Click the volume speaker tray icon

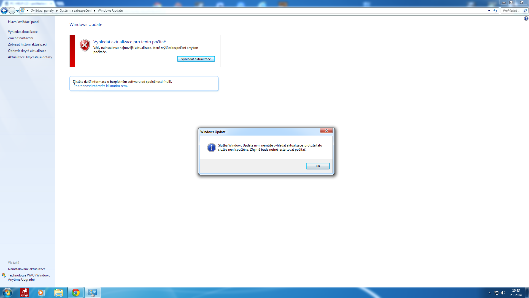[x=503, y=293]
